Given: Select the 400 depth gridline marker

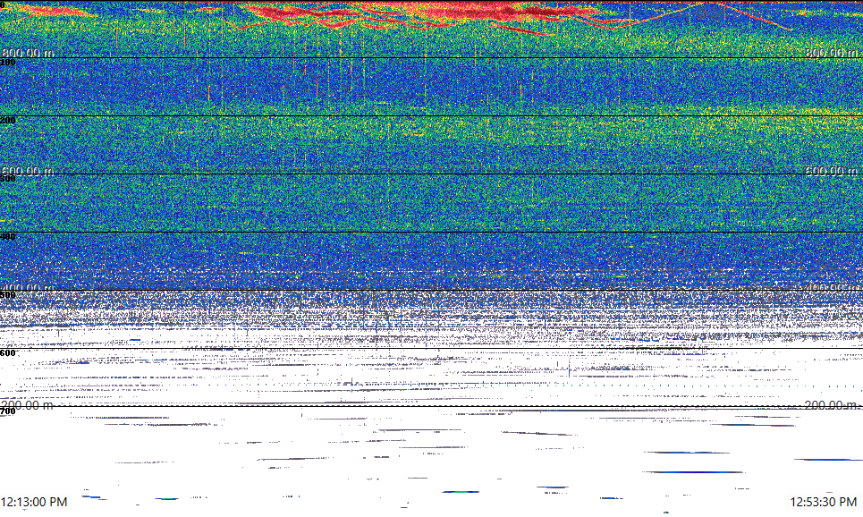Looking at the screenshot, I should click(x=8, y=237).
